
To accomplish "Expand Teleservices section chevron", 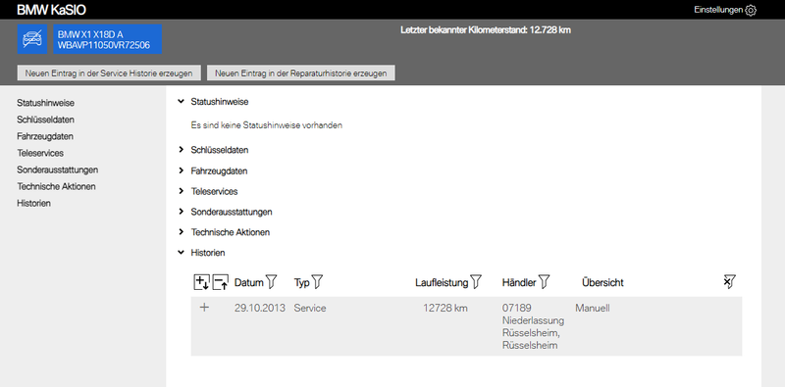I will pyautogui.click(x=181, y=191).
